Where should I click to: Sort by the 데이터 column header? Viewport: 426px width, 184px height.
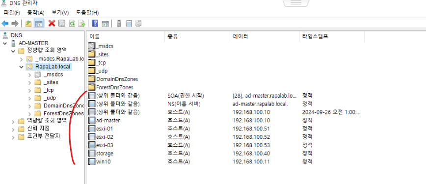pos(240,36)
